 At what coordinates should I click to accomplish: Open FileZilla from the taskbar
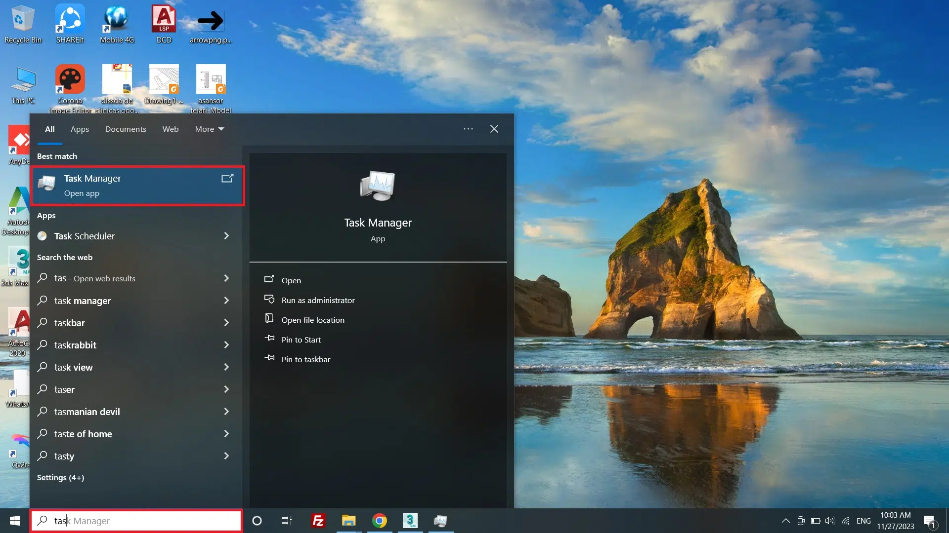tap(318, 521)
